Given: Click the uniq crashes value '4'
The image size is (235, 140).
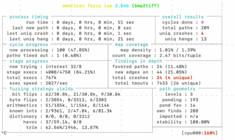Looking at the screenshot, I should pos(202,33).
